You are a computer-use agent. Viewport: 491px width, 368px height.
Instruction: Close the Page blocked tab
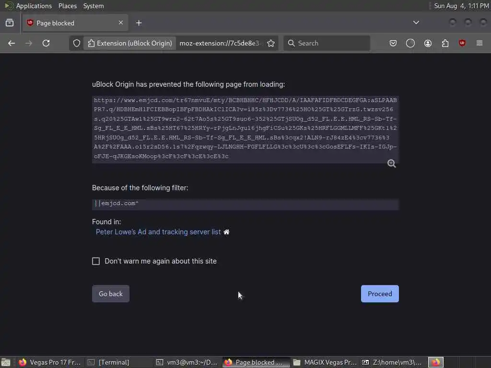pos(120,23)
